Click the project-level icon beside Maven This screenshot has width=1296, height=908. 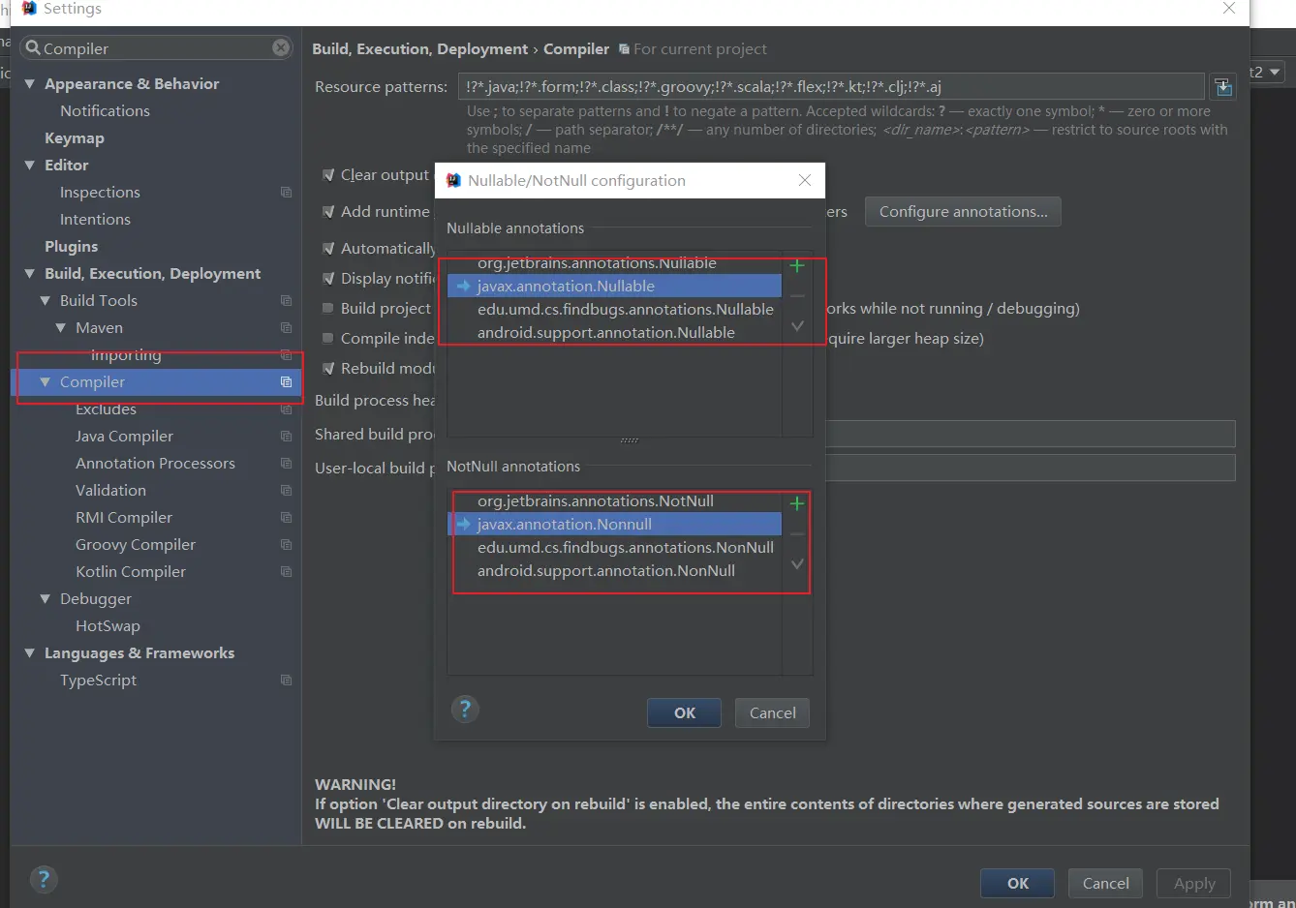(286, 328)
